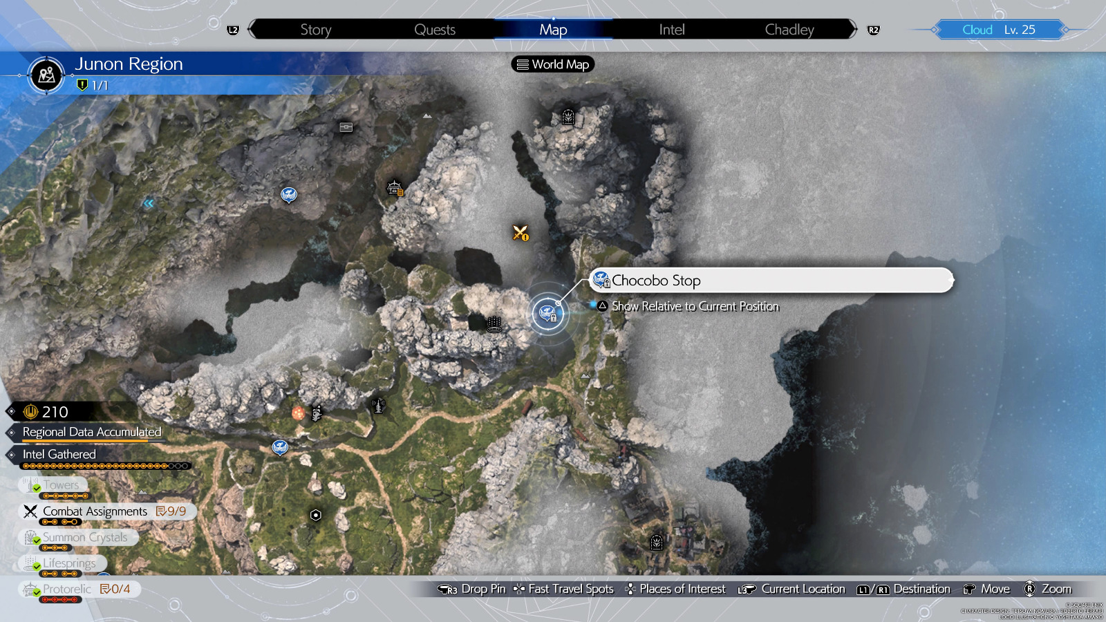Open the Chadley tab

click(789, 30)
